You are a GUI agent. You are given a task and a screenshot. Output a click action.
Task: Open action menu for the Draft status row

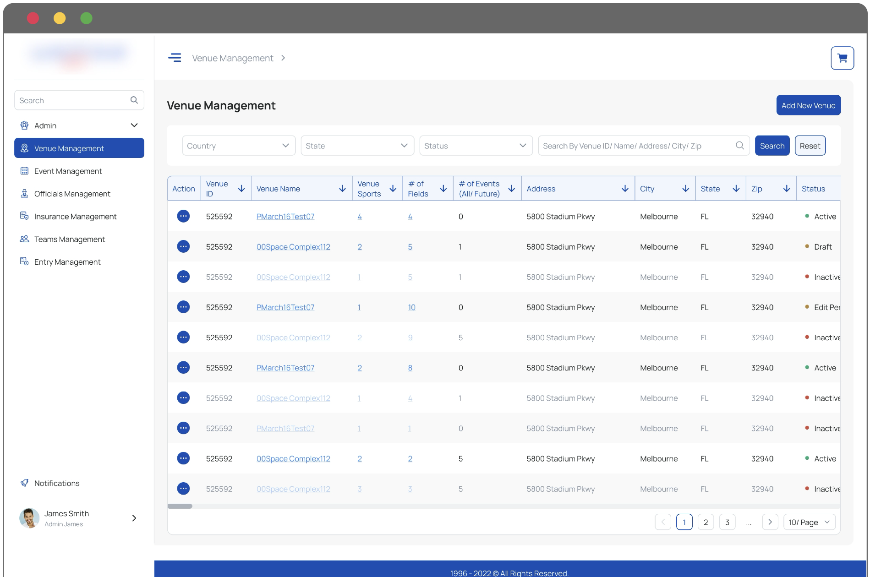[183, 246]
